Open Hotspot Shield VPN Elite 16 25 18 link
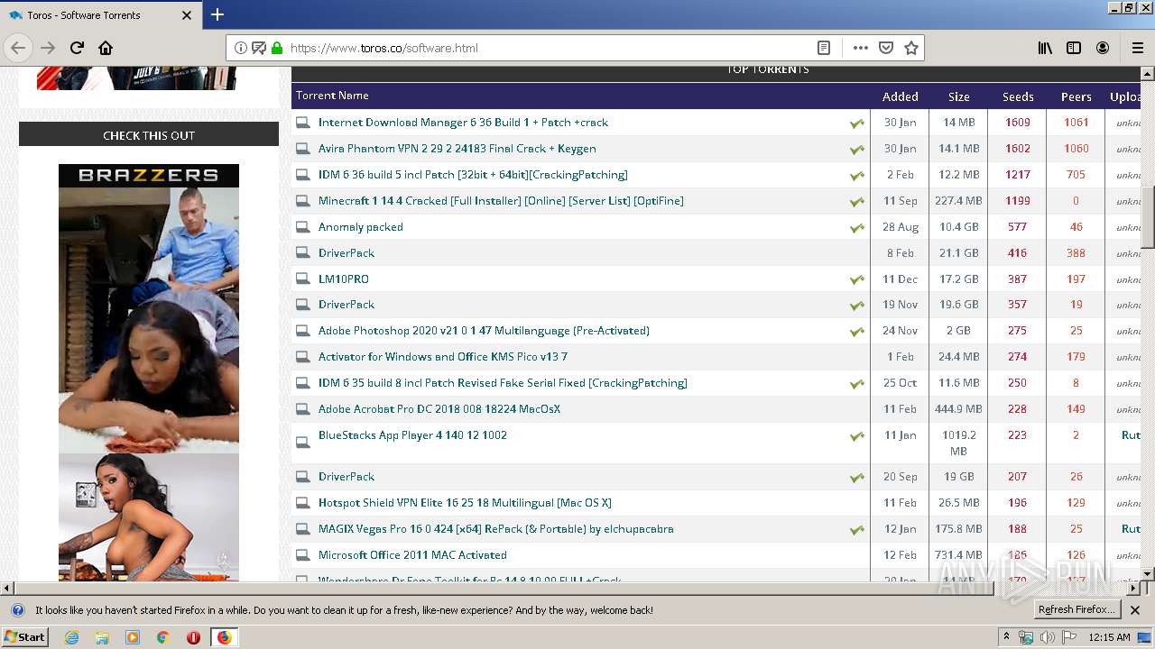Viewport: 1155px width, 649px height. point(465,503)
